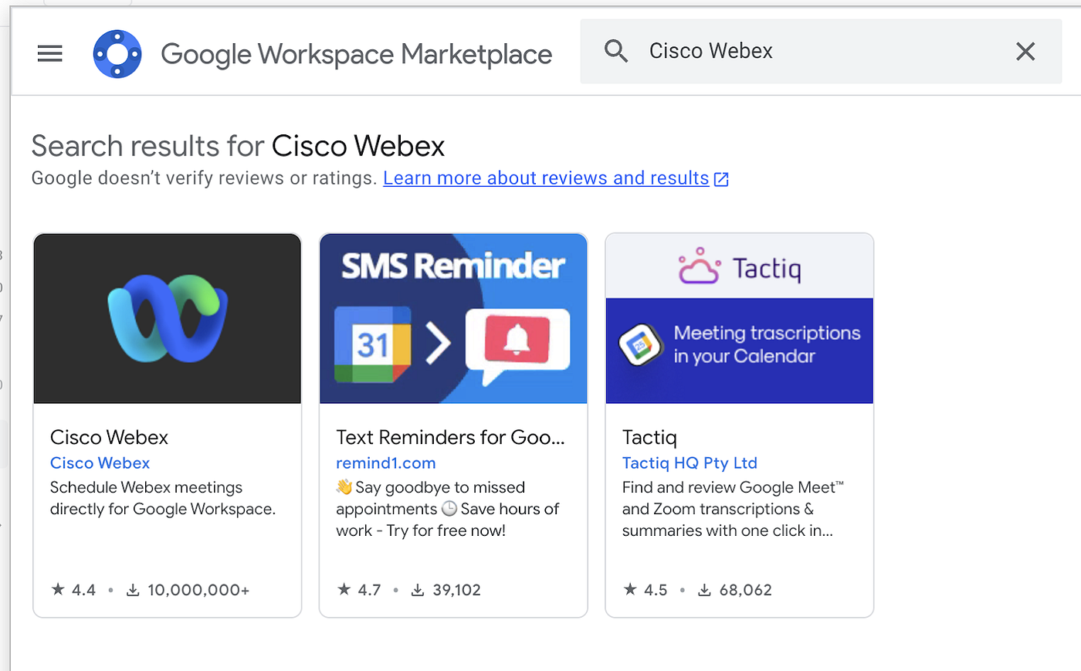Select the Tactiq app card banner
This screenshot has height=671, width=1081.
(739, 318)
